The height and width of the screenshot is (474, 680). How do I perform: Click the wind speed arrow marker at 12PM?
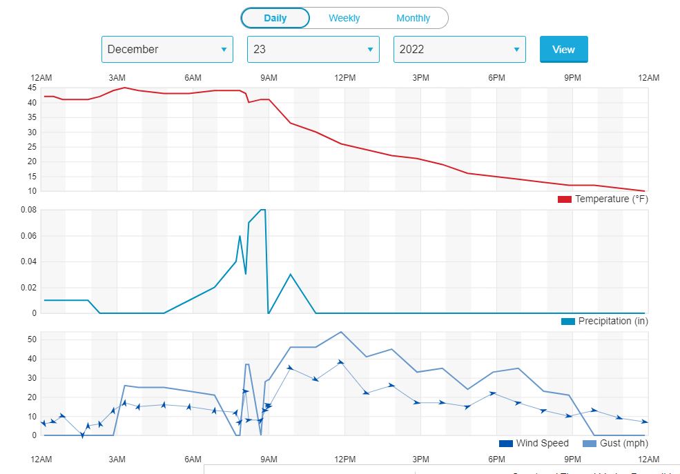click(x=341, y=362)
